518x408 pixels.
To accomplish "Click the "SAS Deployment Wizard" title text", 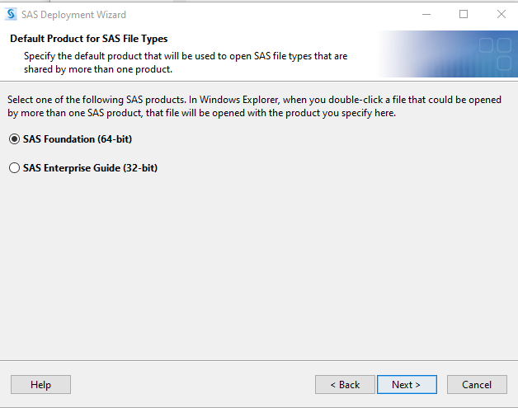I will tap(74, 15).
